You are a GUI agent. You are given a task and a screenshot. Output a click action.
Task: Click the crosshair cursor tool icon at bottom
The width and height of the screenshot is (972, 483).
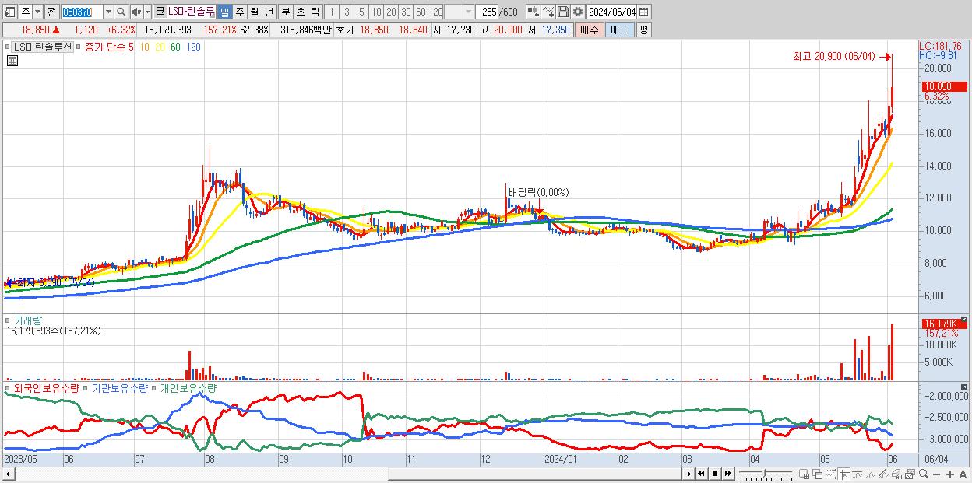point(844,474)
